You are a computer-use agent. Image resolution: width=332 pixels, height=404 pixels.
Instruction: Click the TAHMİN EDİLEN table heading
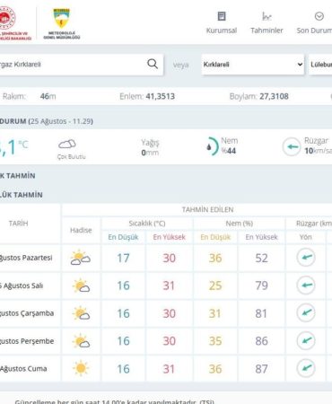[x=207, y=209]
